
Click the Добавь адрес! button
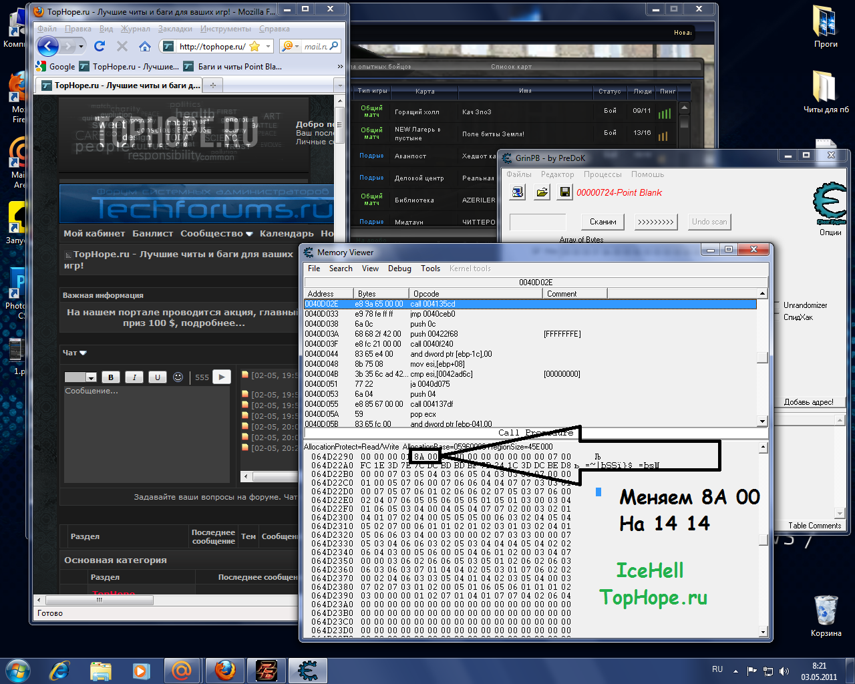click(x=808, y=402)
